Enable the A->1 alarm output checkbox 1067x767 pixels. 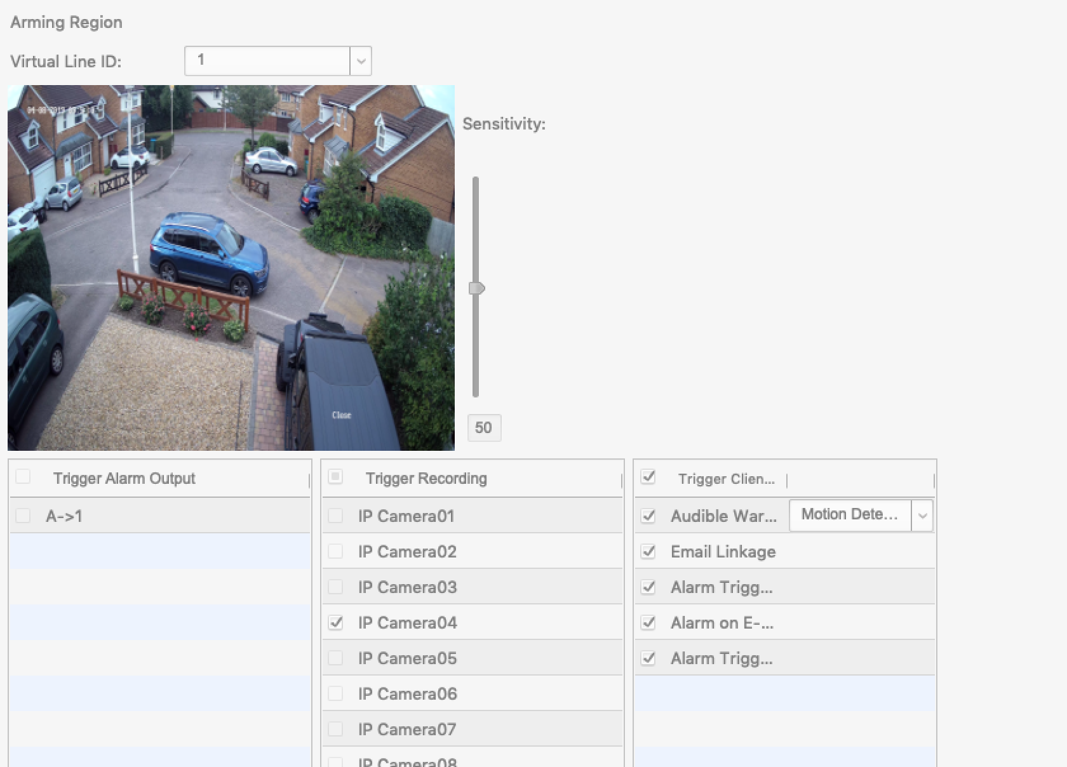23,516
